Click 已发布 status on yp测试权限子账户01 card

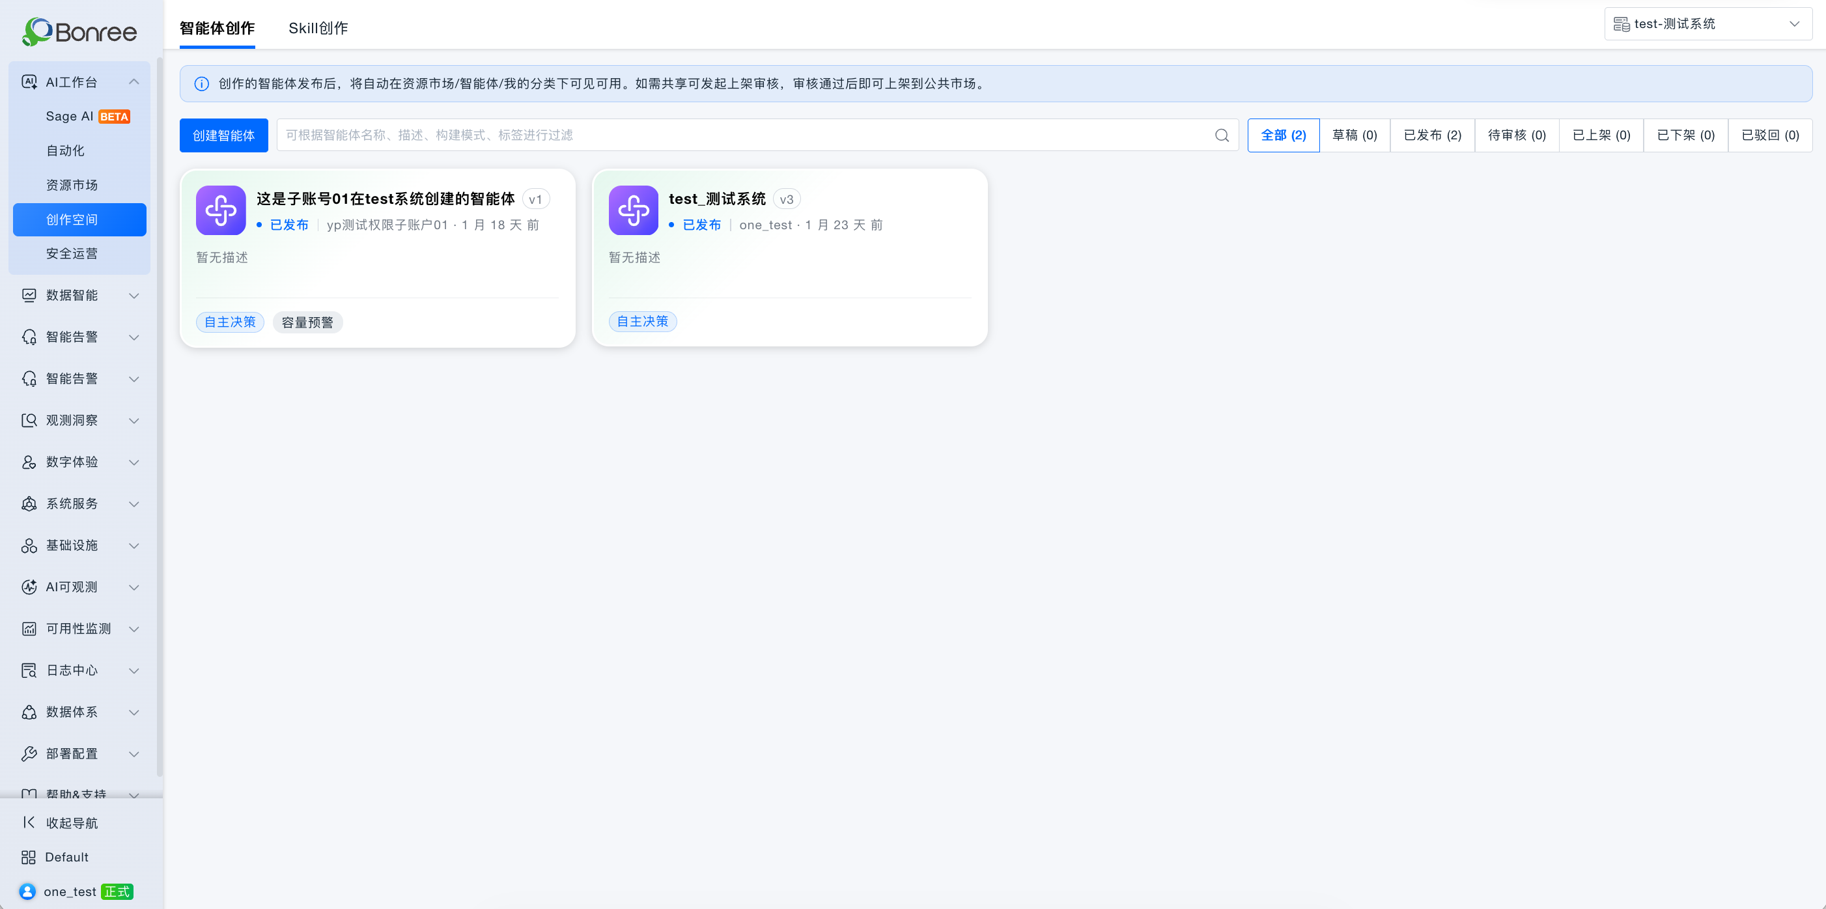click(289, 225)
